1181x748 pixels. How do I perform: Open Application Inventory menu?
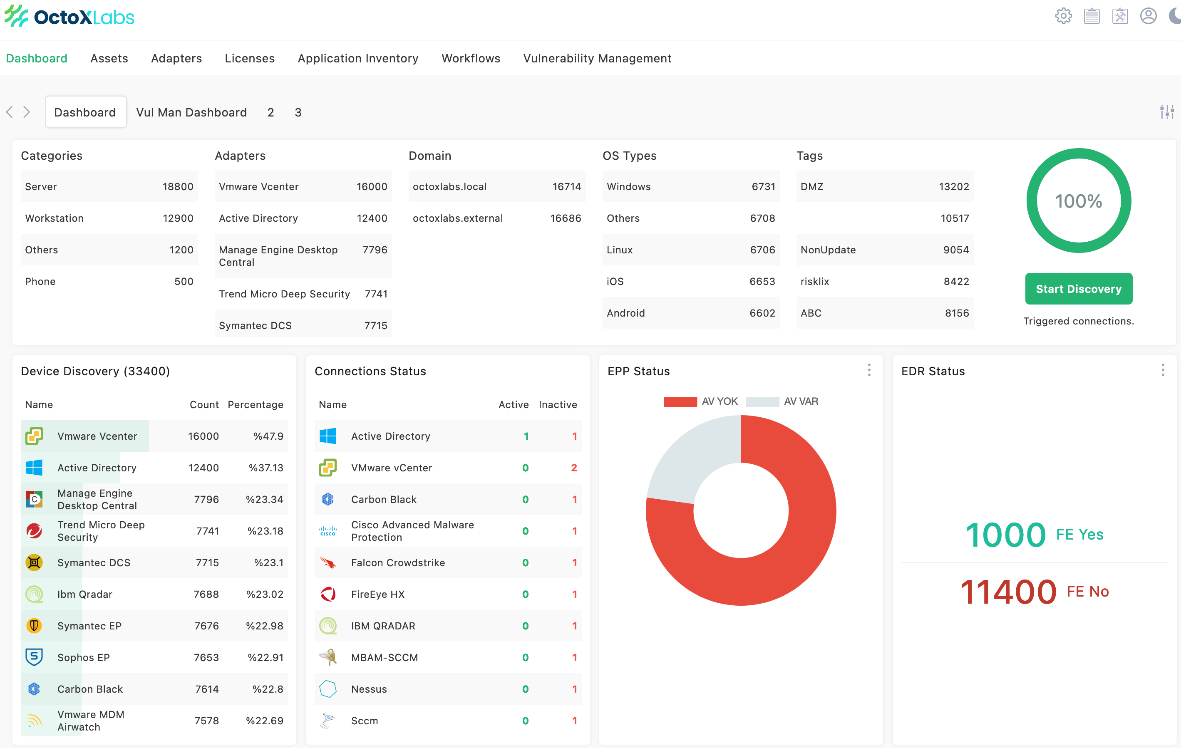[358, 58]
